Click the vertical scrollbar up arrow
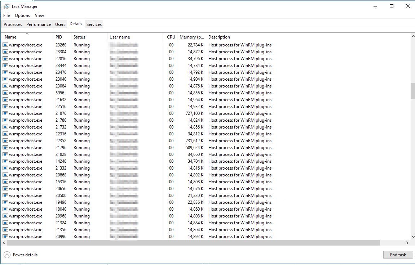This screenshot has height=265, width=415. (x=413, y=36)
